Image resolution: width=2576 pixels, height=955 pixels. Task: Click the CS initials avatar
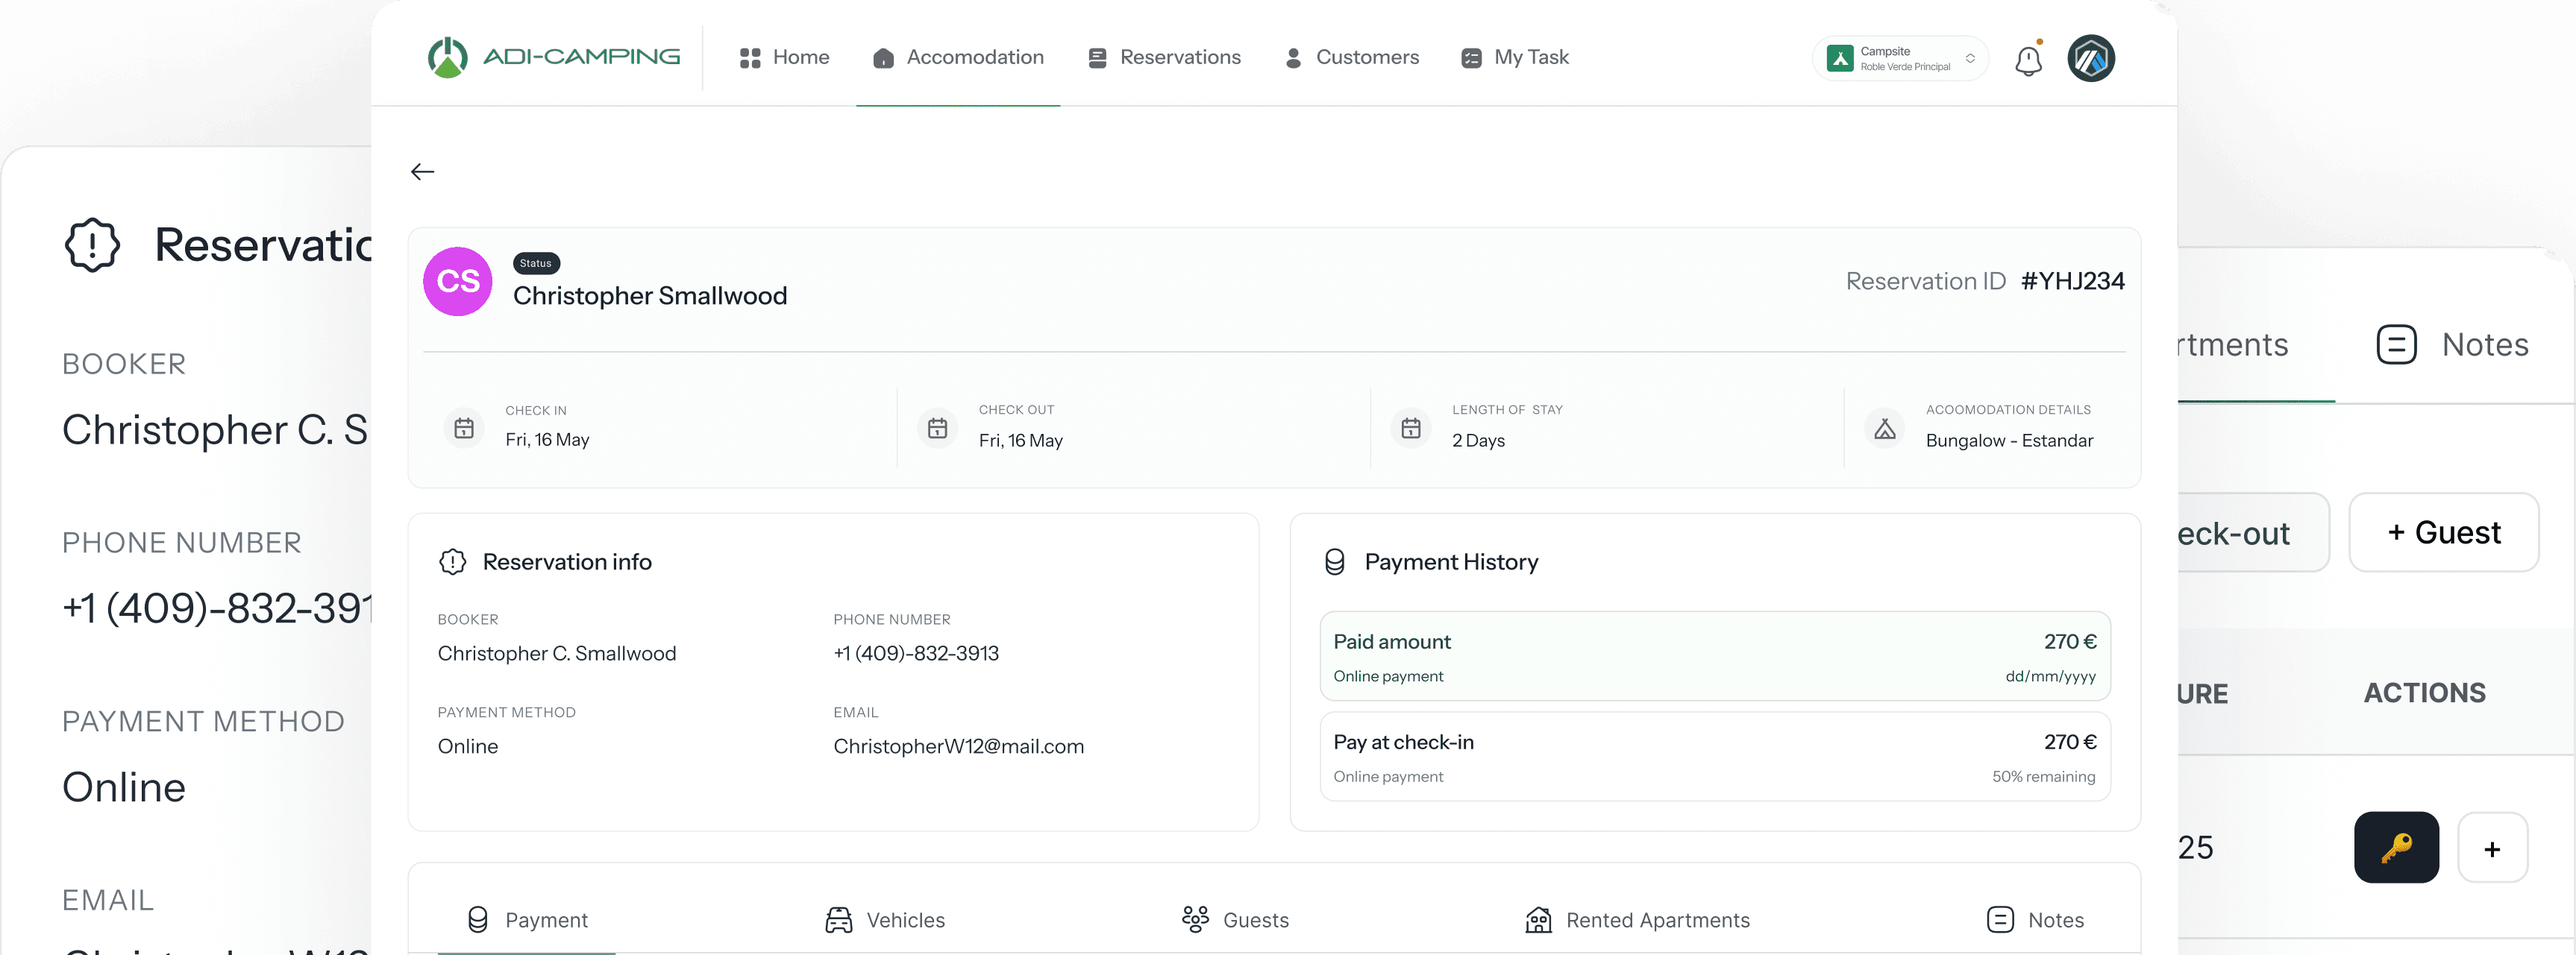(x=458, y=282)
